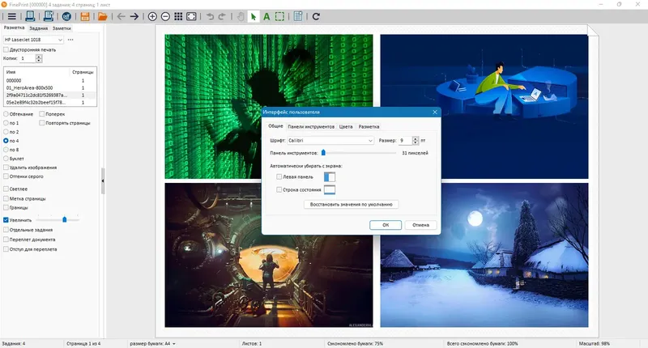Open the hamburger menu in toolbar
Viewport: 648px width, 348px height.
click(12, 16)
